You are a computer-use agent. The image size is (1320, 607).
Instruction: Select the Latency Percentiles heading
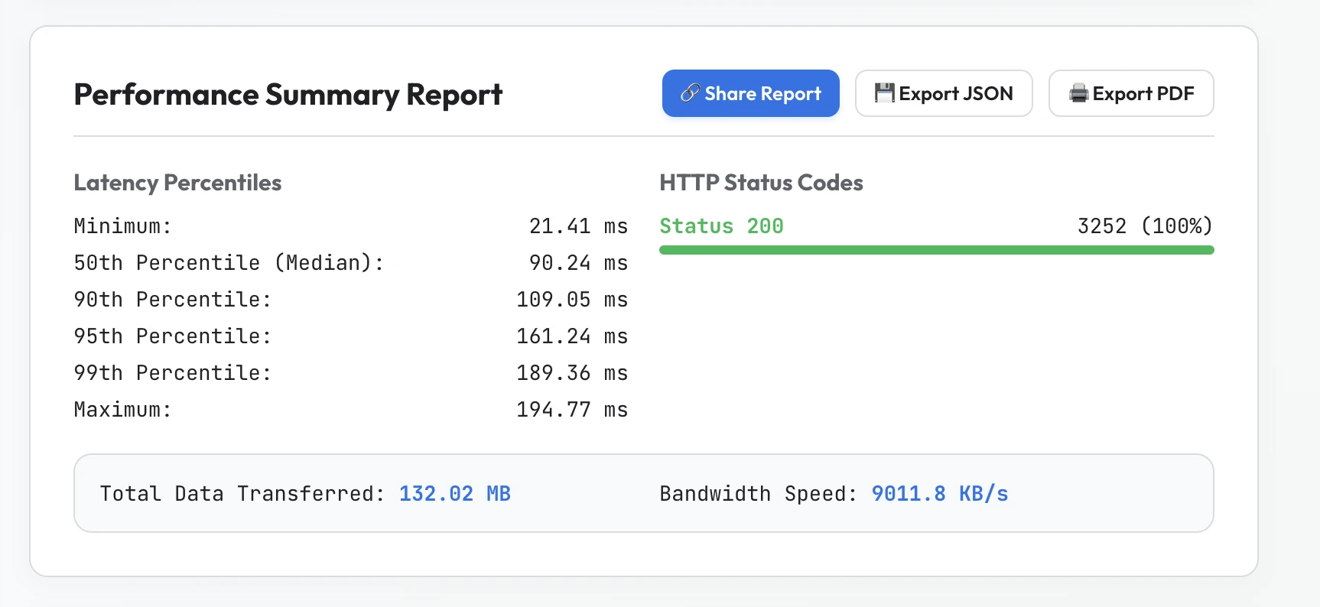[177, 183]
